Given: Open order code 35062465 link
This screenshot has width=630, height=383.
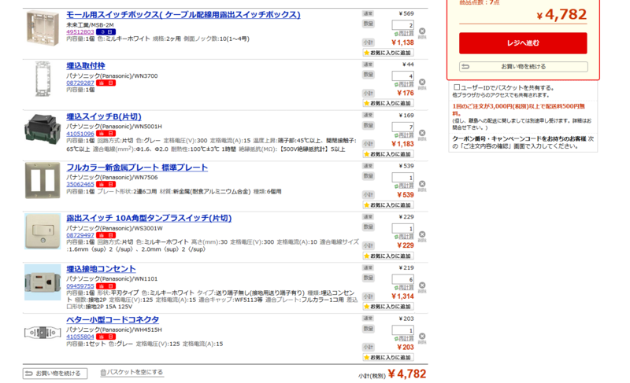Looking at the screenshot, I should click(x=80, y=185).
